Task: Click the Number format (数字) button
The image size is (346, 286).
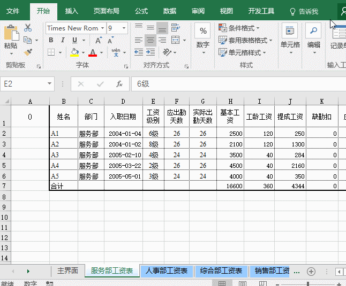Action: 203,36
